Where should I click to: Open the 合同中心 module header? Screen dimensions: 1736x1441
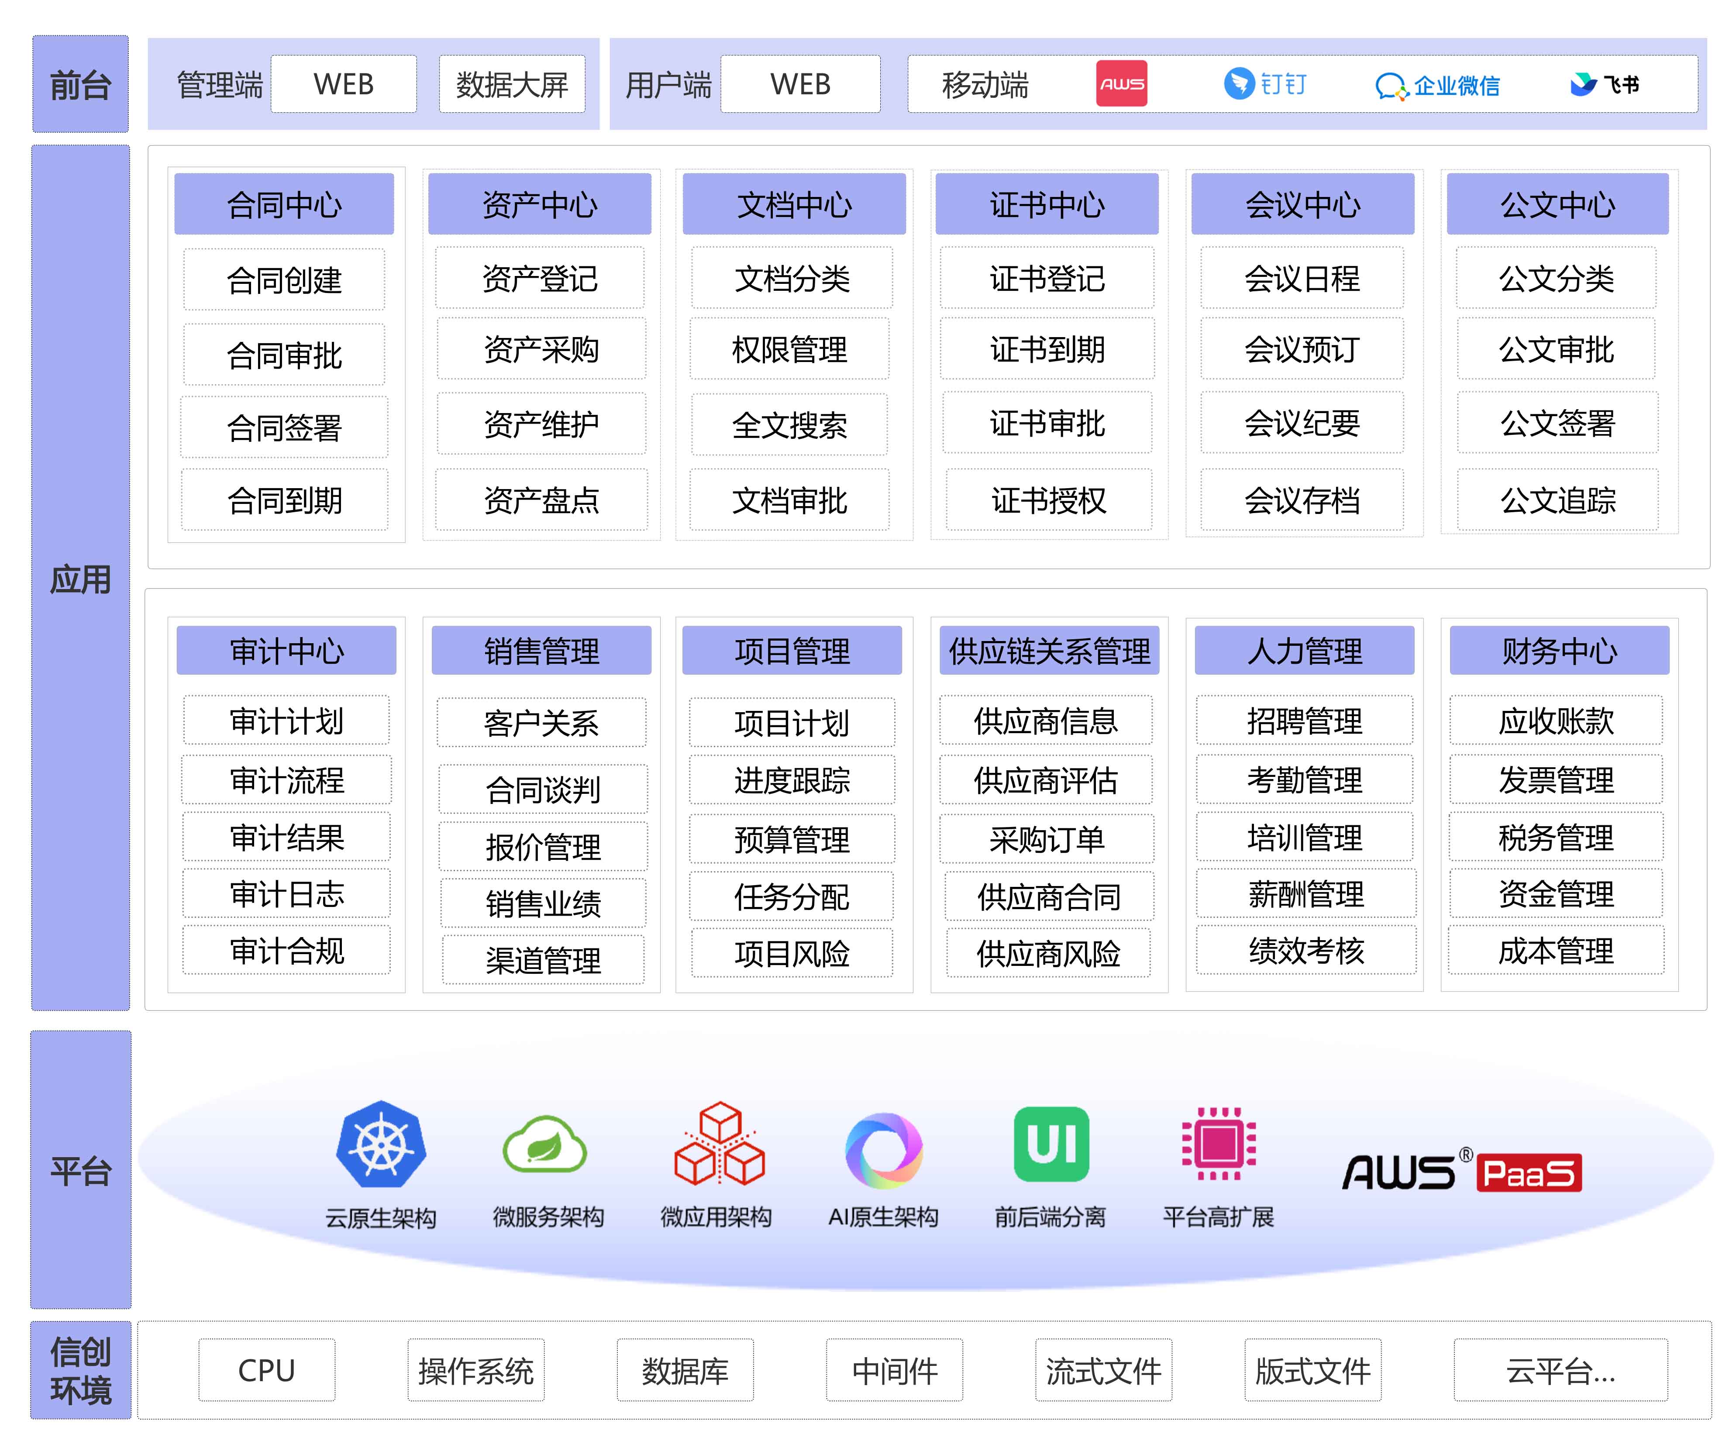click(x=283, y=204)
